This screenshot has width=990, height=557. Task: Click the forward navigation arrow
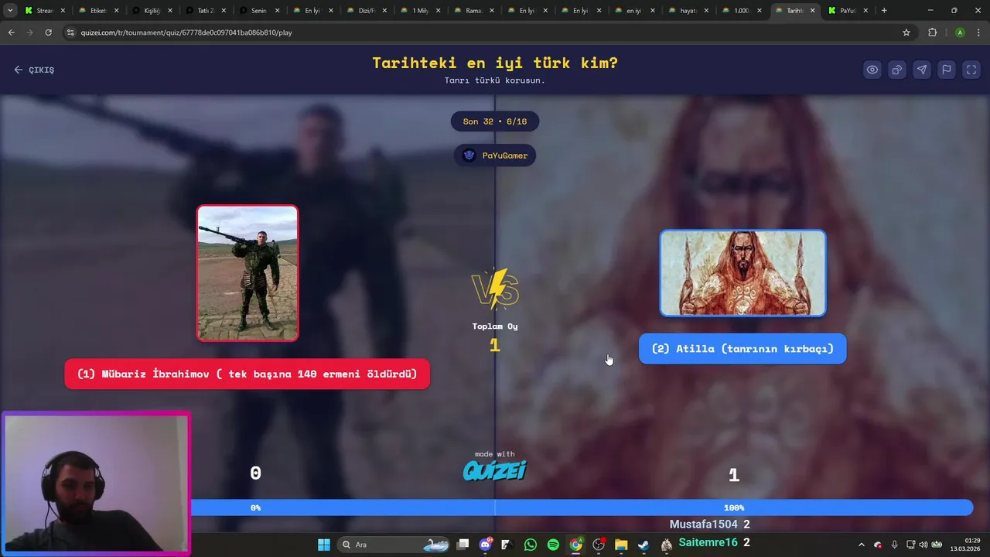pyautogui.click(x=29, y=32)
